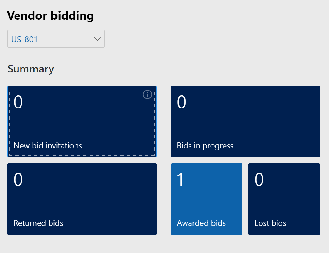The width and height of the screenshot is (329, 253).
Task: Click the 0 count on Bids in progress
Action: (x=181, y=102)
